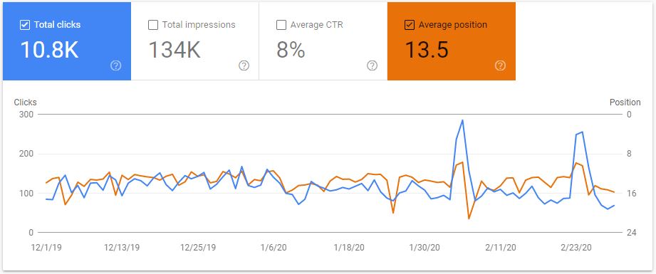Click the Clicks axis title
Image resolution: width=656 pixels, height=274 pixels.
coord(25,102)
